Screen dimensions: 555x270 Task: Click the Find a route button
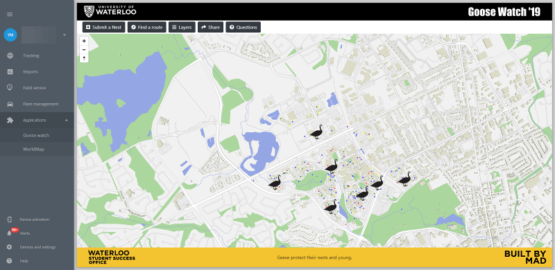click(x=147, y=27)
